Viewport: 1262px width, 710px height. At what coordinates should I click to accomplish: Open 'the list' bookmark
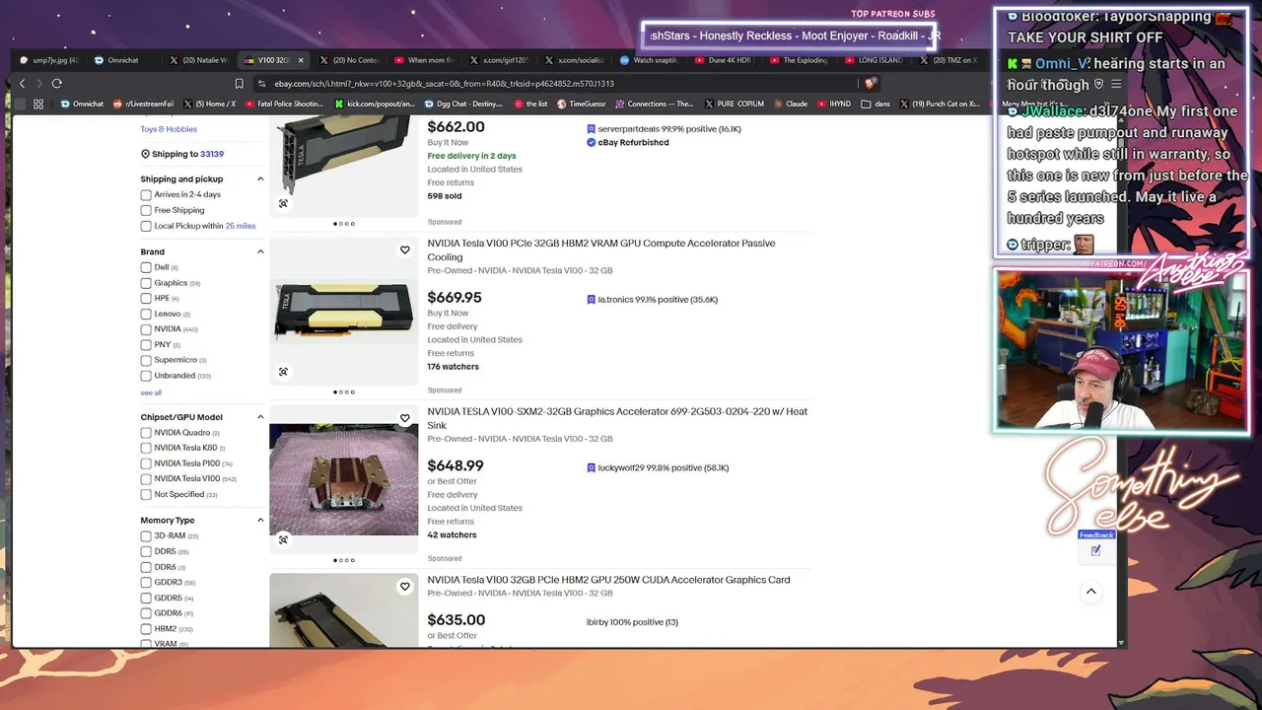[530, 104]
